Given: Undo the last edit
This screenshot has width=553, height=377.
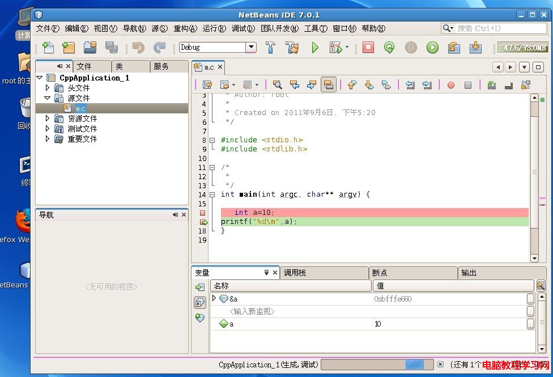Looking at the screenshot, I should [138, 47].
